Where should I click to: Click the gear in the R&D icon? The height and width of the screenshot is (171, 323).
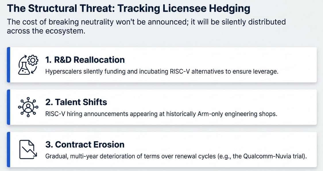(33, 60)
